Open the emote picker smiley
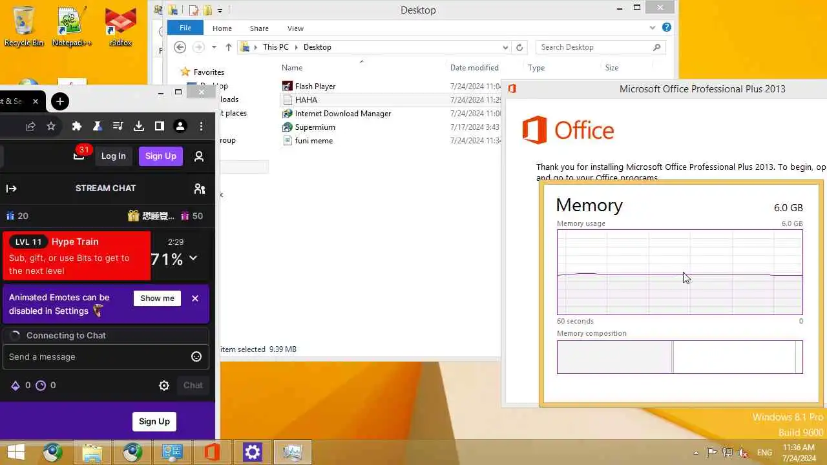 (x=196, y=356)
